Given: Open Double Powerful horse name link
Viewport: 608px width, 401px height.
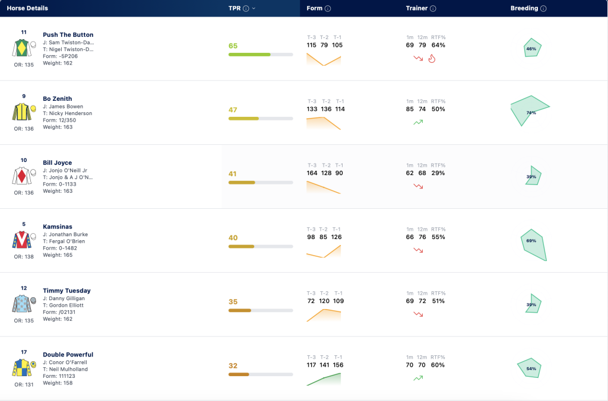Looking at the screenshot, I should tap(68, 355).
